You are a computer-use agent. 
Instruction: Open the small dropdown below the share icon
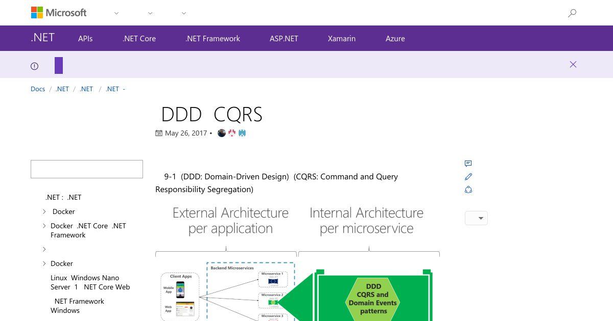(x=476, y=218)
